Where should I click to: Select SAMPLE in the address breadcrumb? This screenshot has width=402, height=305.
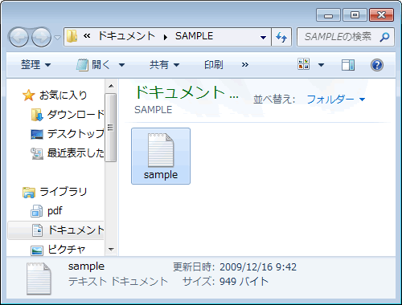(194, 36)
